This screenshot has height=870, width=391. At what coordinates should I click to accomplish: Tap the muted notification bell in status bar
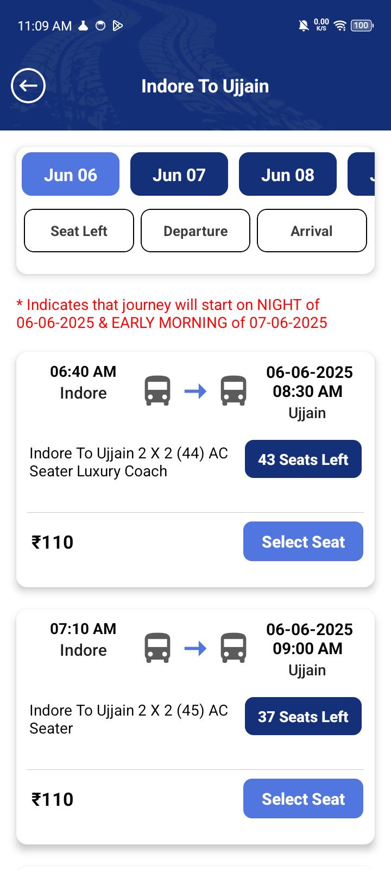(x=304, y=26)
